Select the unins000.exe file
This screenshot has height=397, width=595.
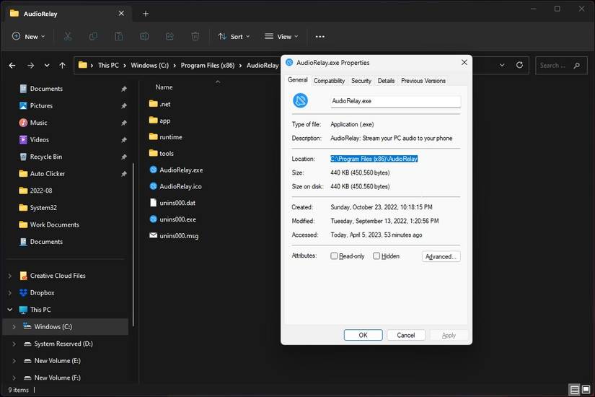click(x=173, y=219)
